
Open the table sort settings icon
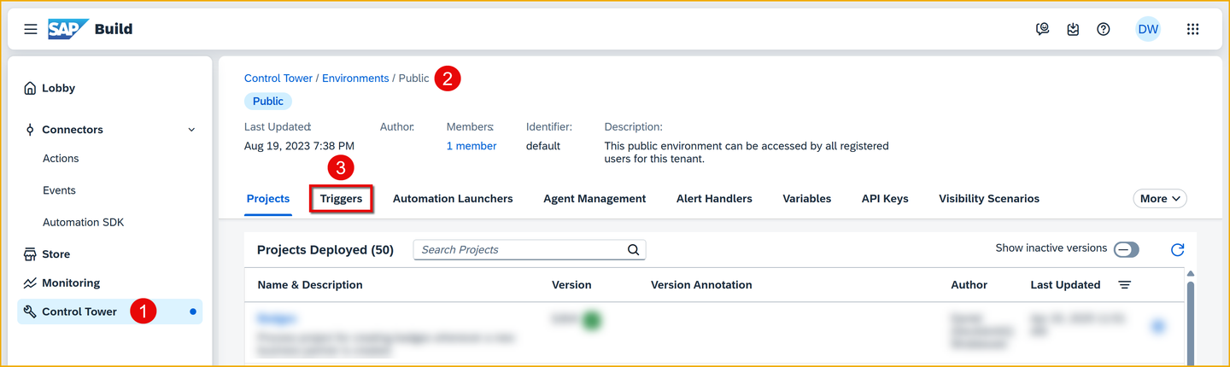tap(1125, 284)
